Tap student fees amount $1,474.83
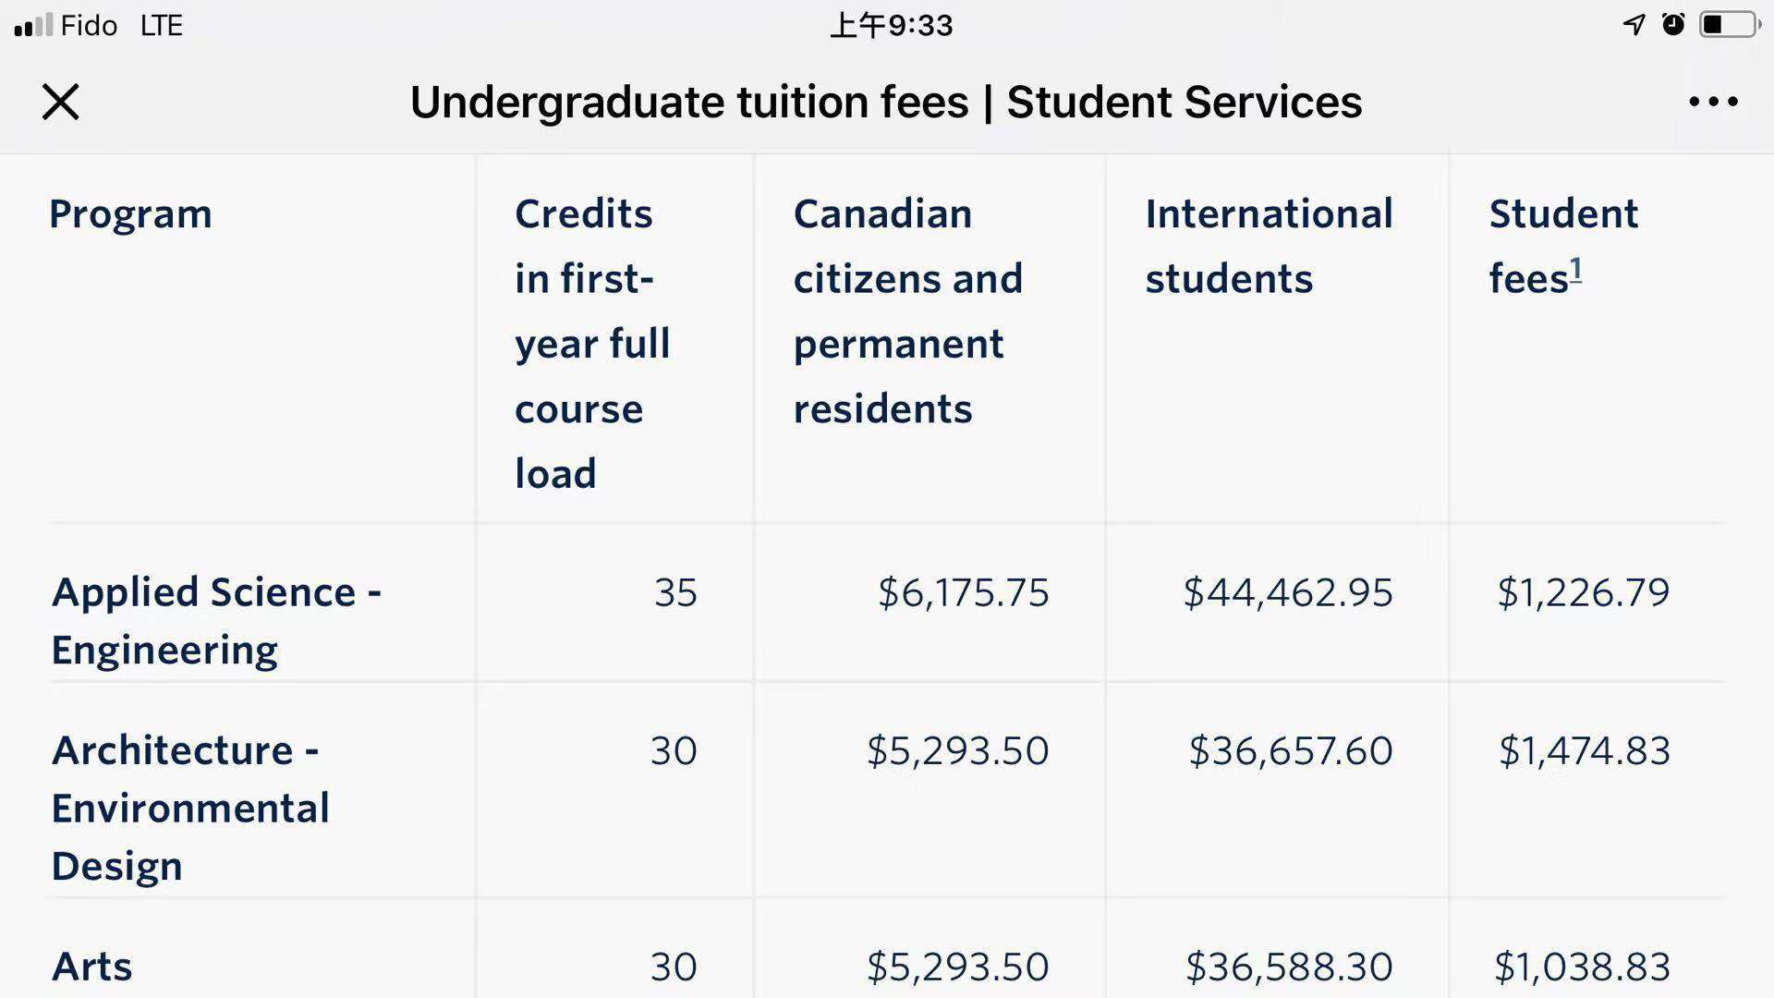Image resolution: width=1774 pixels, height=998 pixels. tap(1584, 750)
